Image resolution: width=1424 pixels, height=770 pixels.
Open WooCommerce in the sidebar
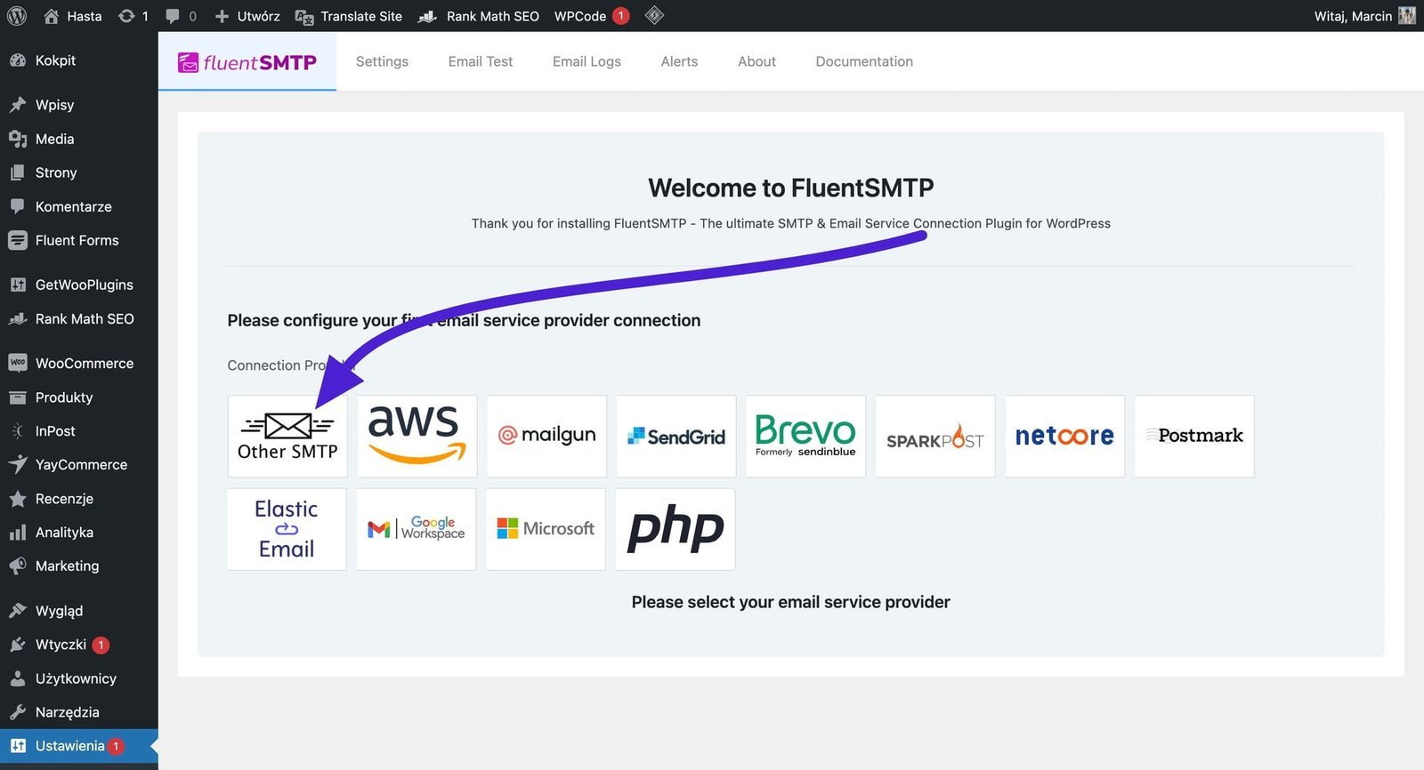coord(84,363)
